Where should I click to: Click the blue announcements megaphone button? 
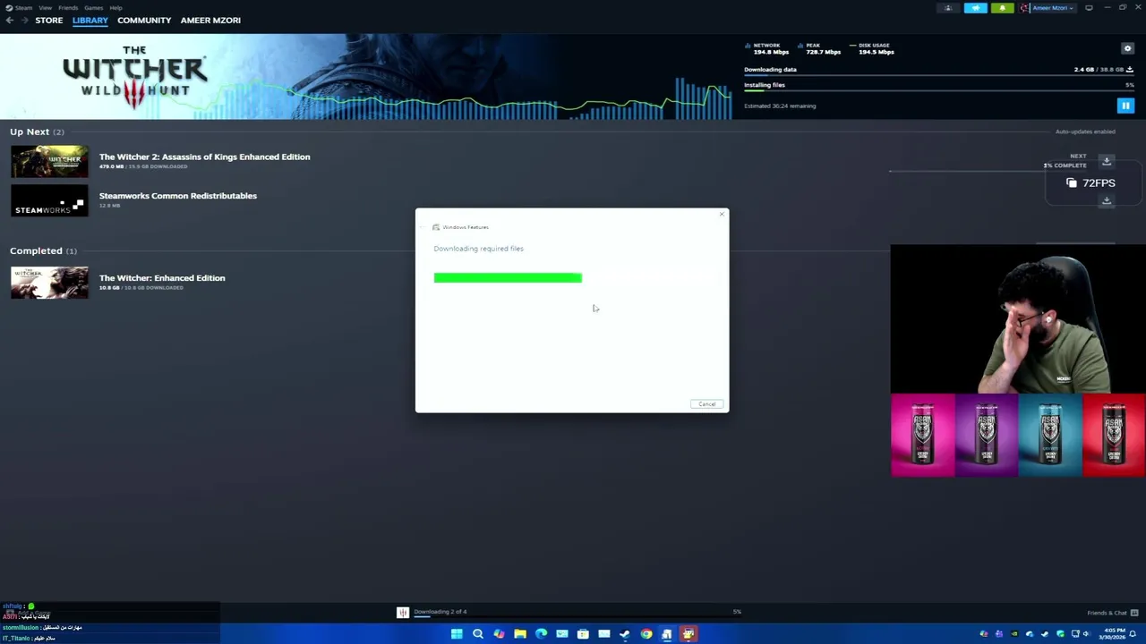click(975, 8)
